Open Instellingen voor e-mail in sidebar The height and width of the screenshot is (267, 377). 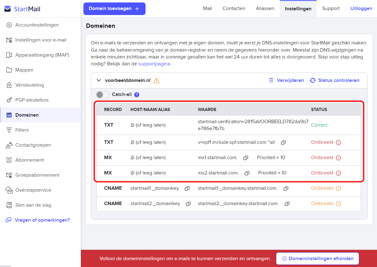[x=40, y=40]
